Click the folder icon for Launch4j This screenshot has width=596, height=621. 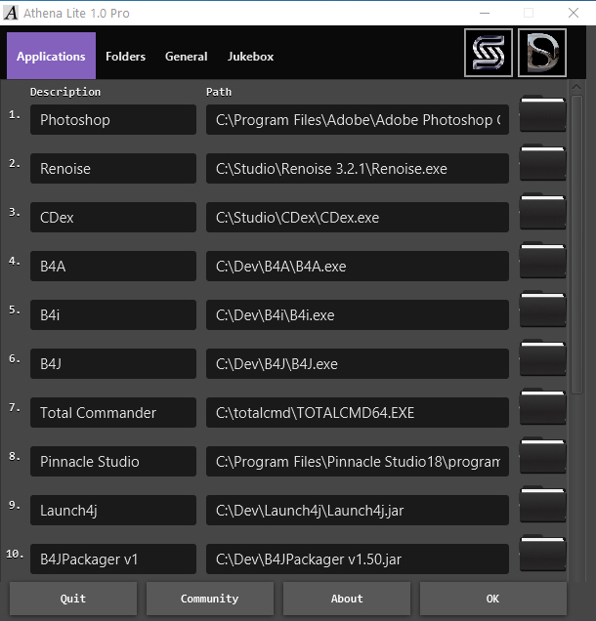tap(542, 506)
